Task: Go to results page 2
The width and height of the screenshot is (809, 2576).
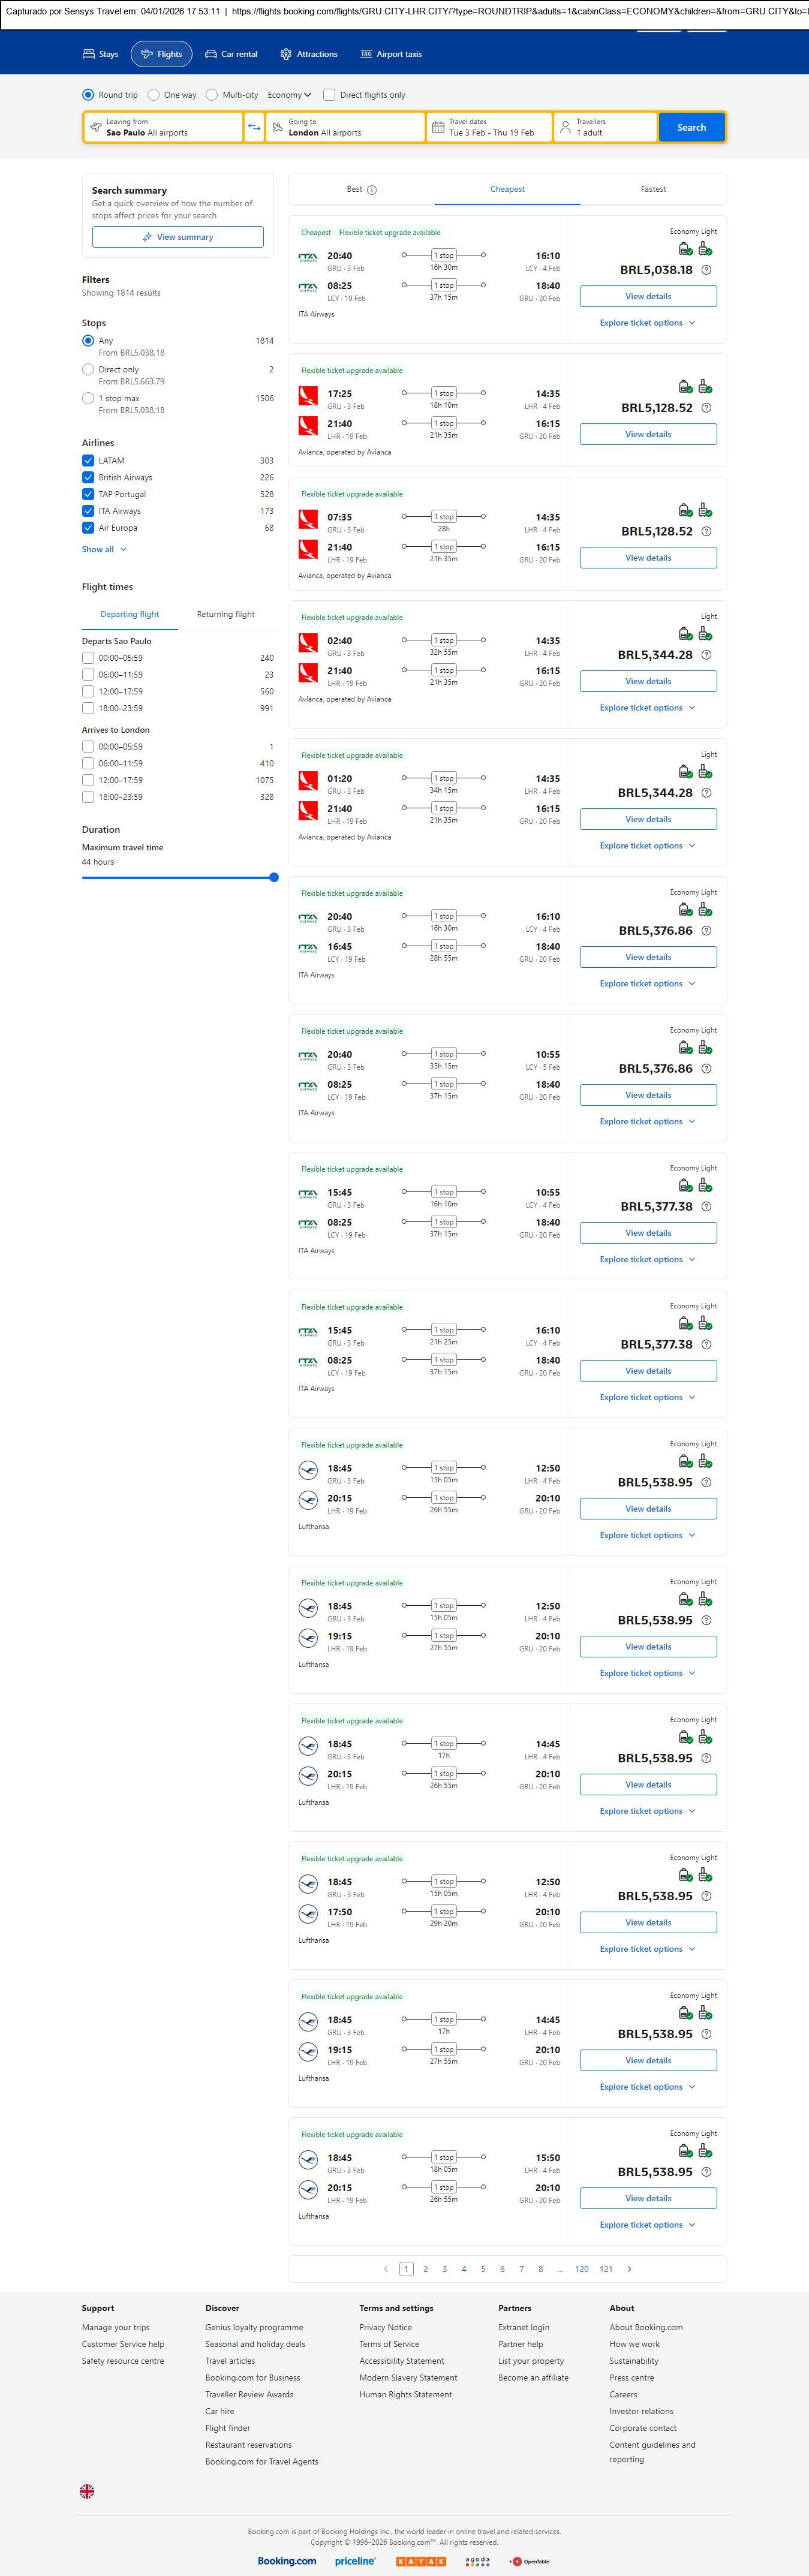Action: pyautogui.click(x=426, y=2269)
